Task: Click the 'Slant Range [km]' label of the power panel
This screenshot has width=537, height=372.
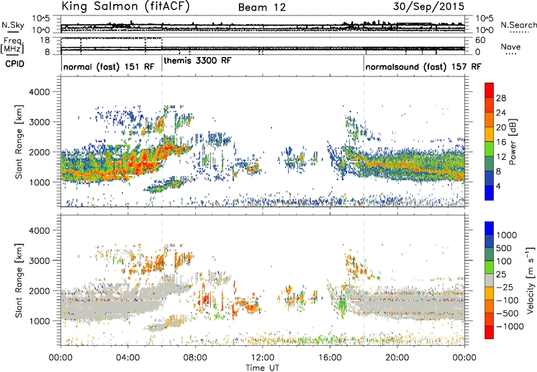Action: coord(19,142)
